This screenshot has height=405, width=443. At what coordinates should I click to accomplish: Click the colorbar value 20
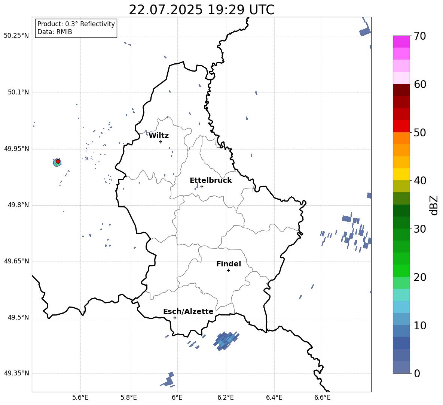(419, 277)
